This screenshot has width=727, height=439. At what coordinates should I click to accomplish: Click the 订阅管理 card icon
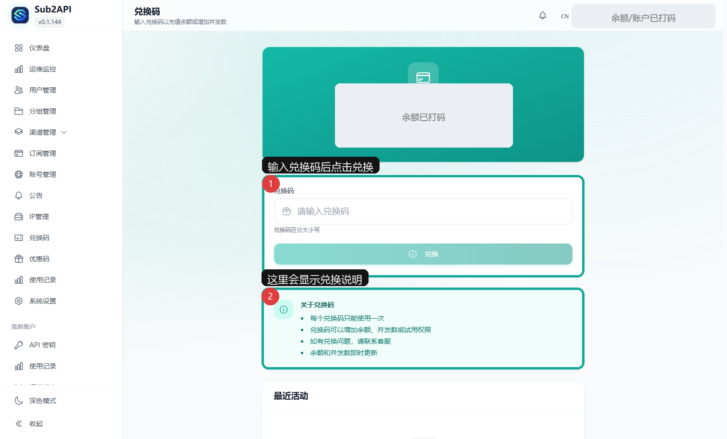click(19, 153)
